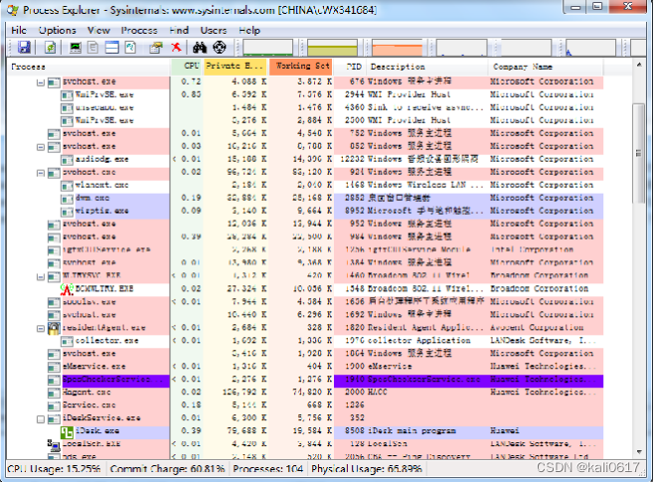Collapse the residentAgent.exe tree node
655x482 pixels.
tap(41, 329)
